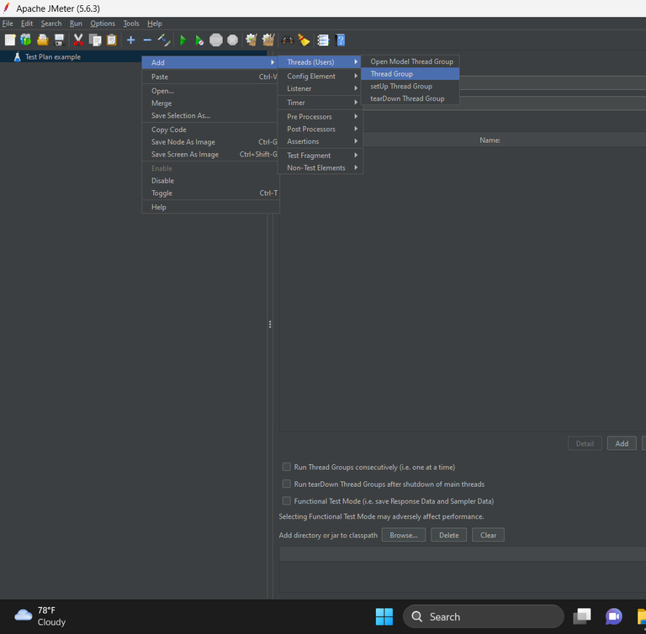The width and height of the screenshot is (646, 634).
Task: Choose Save Selection As... menu entry
Action: point(181,116)
